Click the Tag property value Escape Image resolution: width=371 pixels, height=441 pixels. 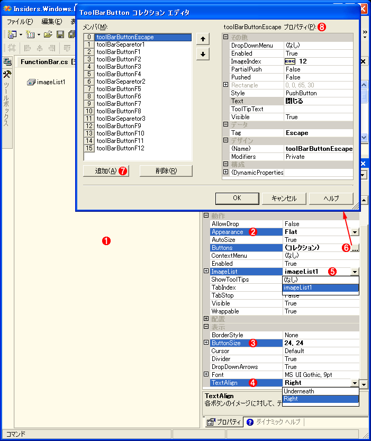(319, 133)
